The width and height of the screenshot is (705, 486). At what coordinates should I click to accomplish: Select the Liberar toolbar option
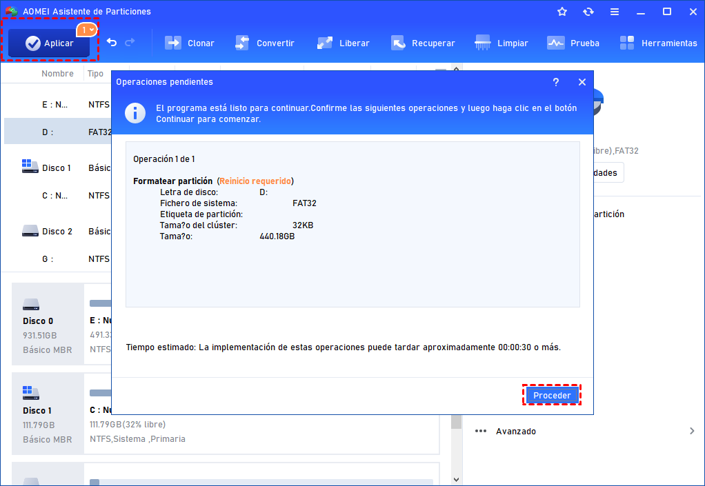pos(343,43)
